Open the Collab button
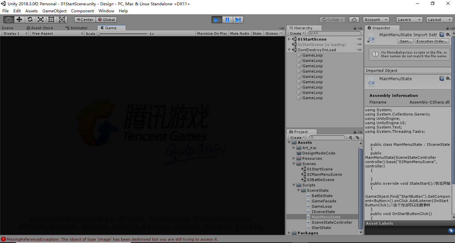This screenshot has height=243, width=455. tap(332, 20)
